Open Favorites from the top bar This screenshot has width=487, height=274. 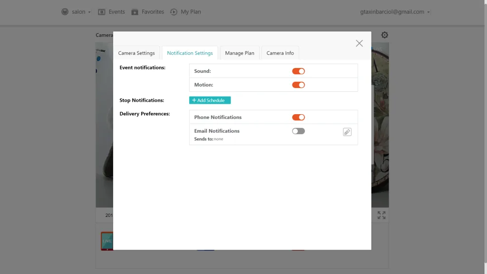coord(135,12)
